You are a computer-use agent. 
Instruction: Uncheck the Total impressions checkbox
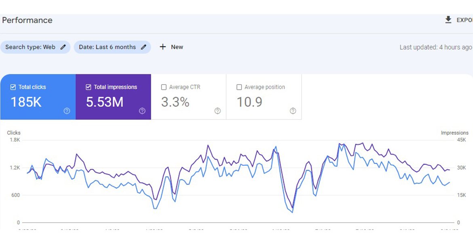[89, 87]
